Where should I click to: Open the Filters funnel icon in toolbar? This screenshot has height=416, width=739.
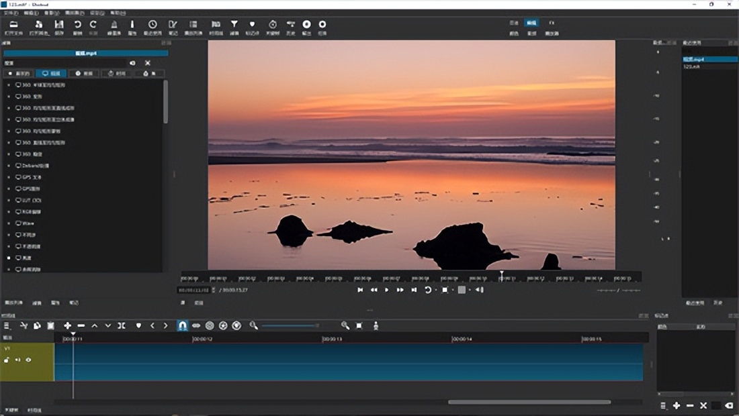234,25
